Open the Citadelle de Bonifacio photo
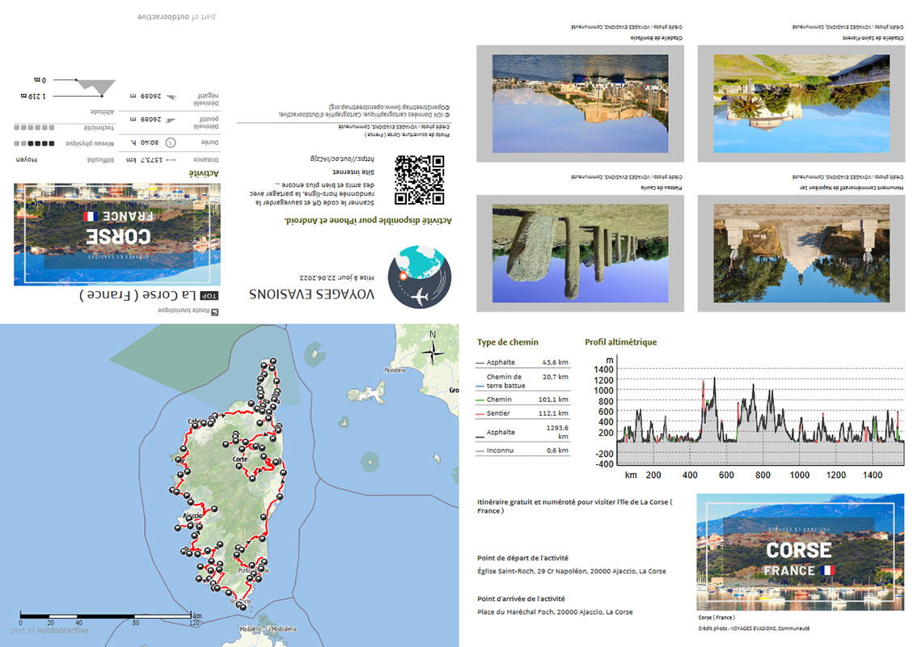The image size is (922, 647). [581, 104]
